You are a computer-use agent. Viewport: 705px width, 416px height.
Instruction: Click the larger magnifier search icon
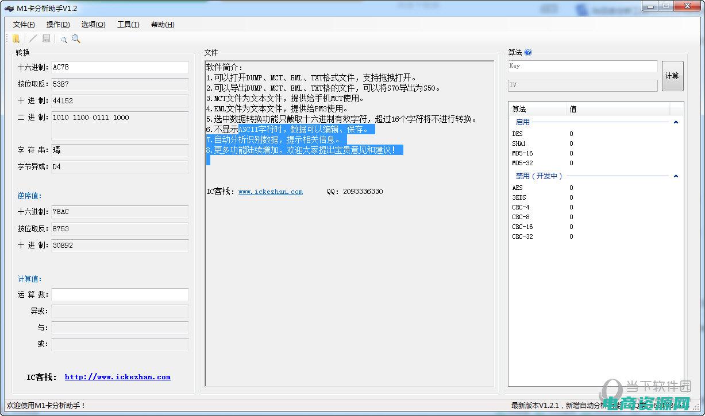coord(76,38)
